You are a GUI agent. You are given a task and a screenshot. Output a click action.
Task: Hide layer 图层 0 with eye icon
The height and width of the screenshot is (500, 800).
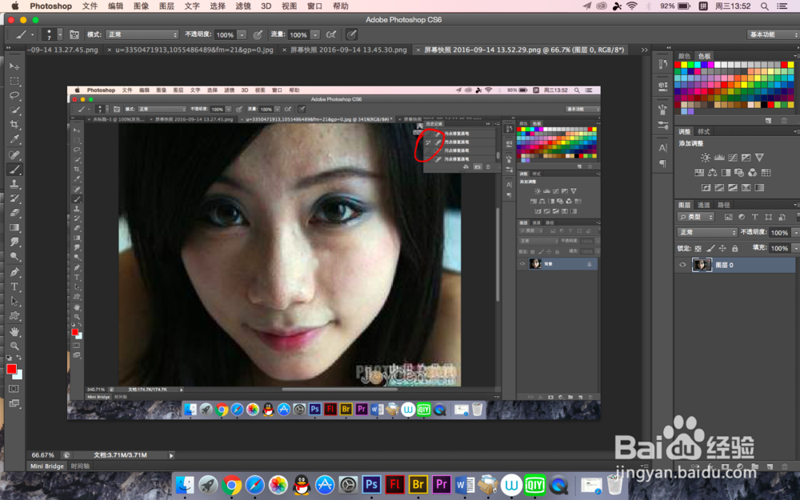[682, 265]
